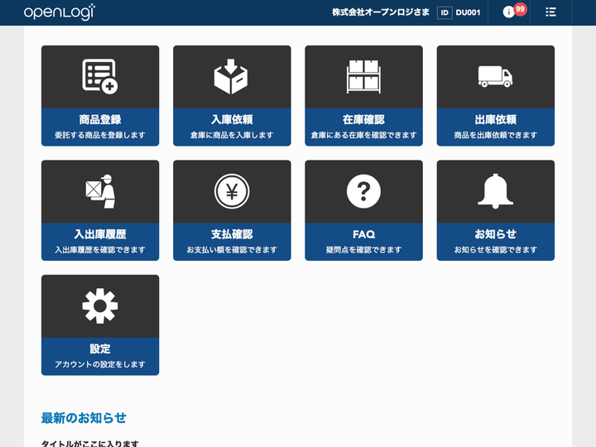Viewport: 596px width, 447px height.
Task: Click the openLogi logo
Action: pyautogui.click(x=60, y=12)
